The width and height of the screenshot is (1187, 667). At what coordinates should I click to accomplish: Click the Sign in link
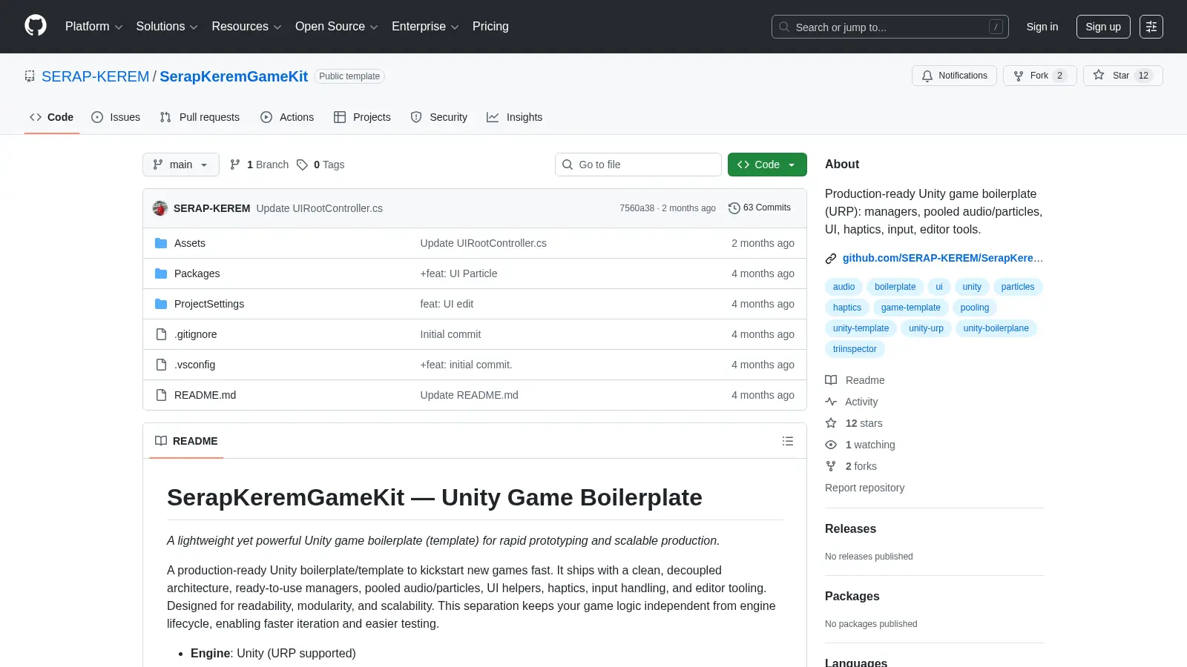coord(1042,27)
